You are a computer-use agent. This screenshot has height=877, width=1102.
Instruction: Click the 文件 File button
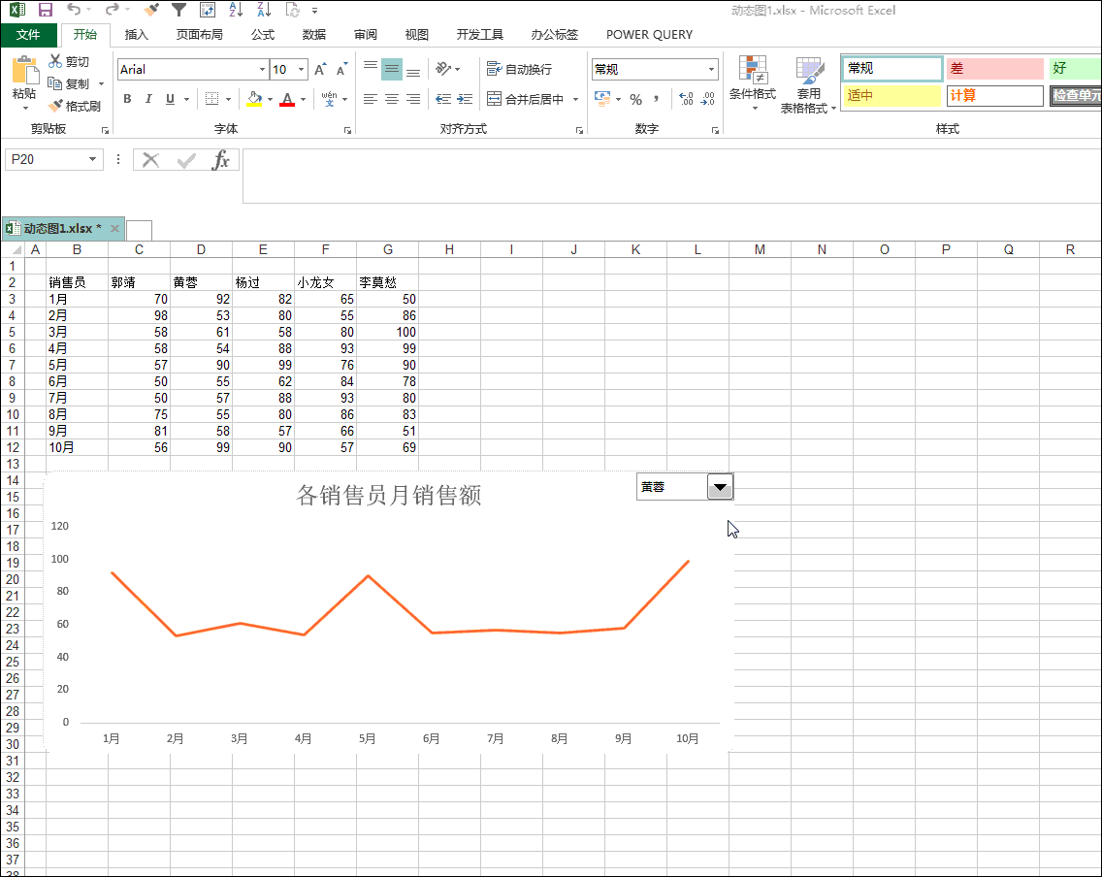28,34
